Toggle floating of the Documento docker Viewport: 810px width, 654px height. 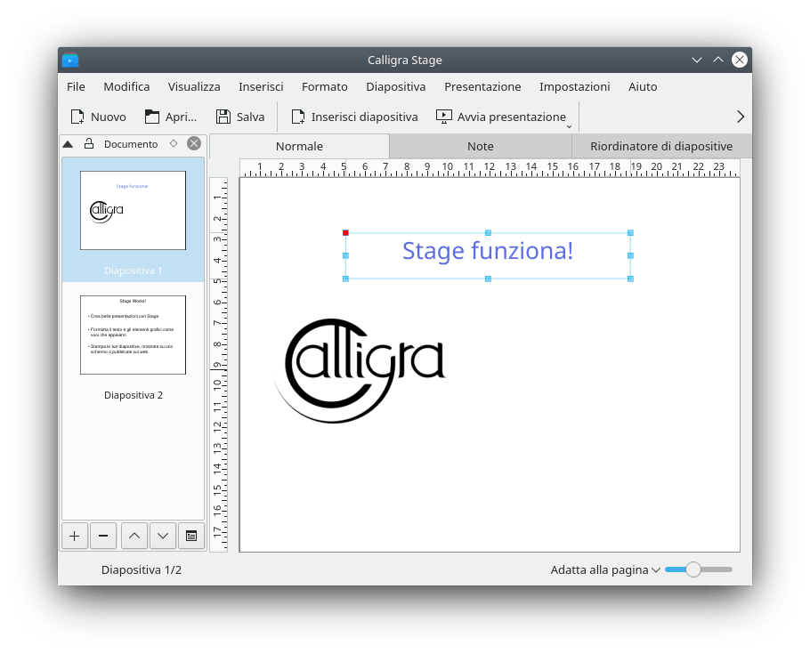(x=174, y=143)
